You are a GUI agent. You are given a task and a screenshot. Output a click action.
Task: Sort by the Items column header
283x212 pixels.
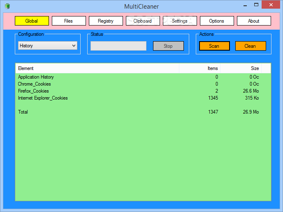pyautogui.click(x=199, y=68)
